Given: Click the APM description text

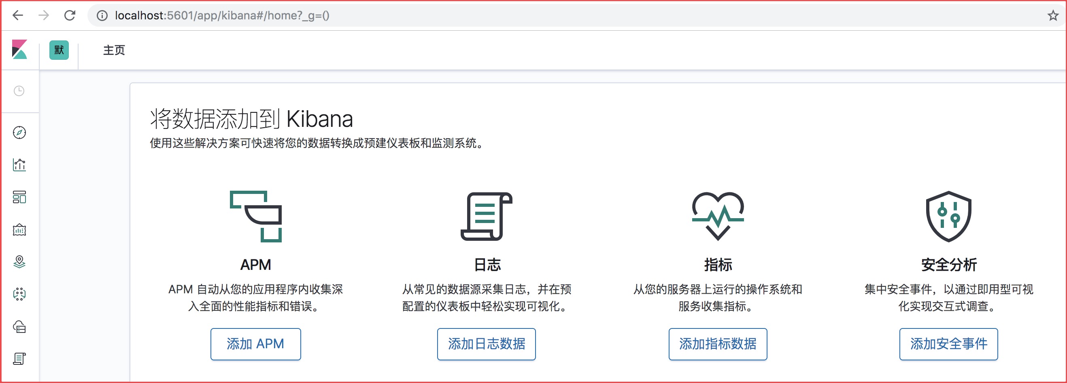Looking at the screenshot, I should (x=255, y=297).
